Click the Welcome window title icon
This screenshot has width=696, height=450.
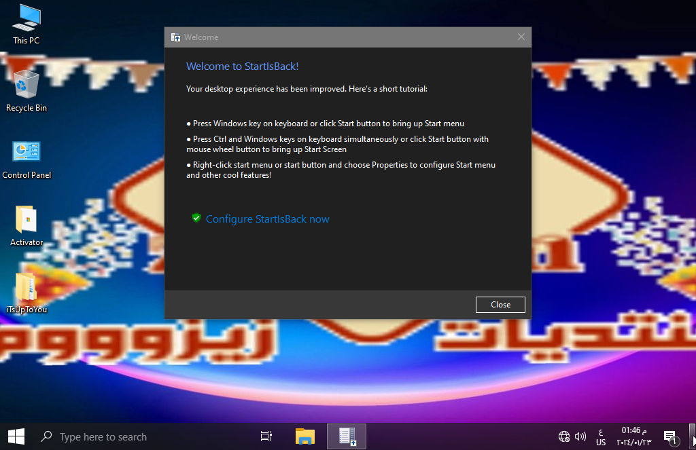coord(176,37)
